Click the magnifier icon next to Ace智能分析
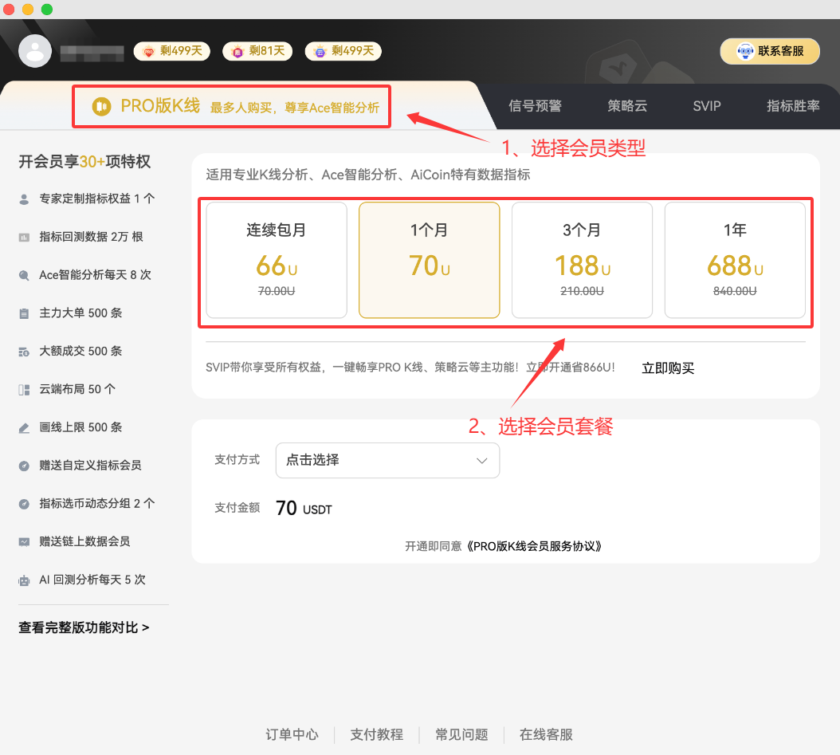This screenshot has width=840, height=755. pos(25,274)
